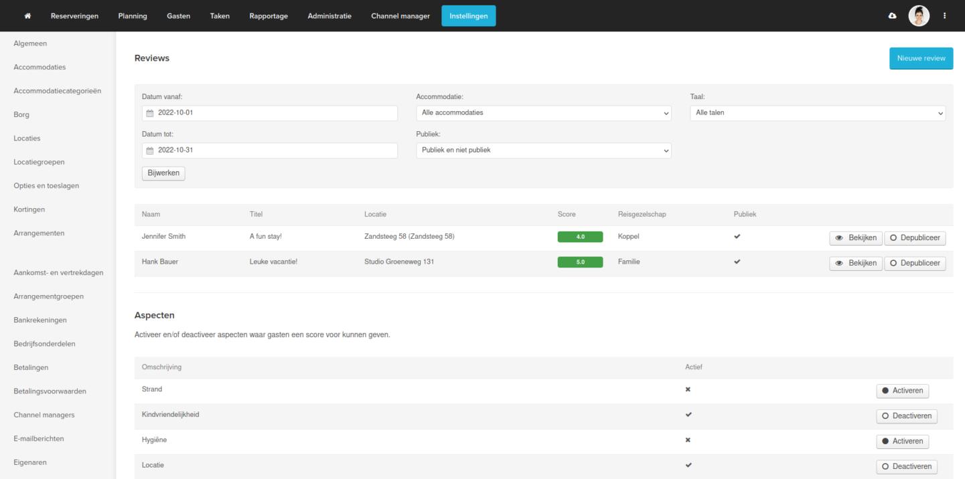Deactivate the Kindvriendelijkheid aspect
The image size is (965, 479).
(x=906, y=416)
